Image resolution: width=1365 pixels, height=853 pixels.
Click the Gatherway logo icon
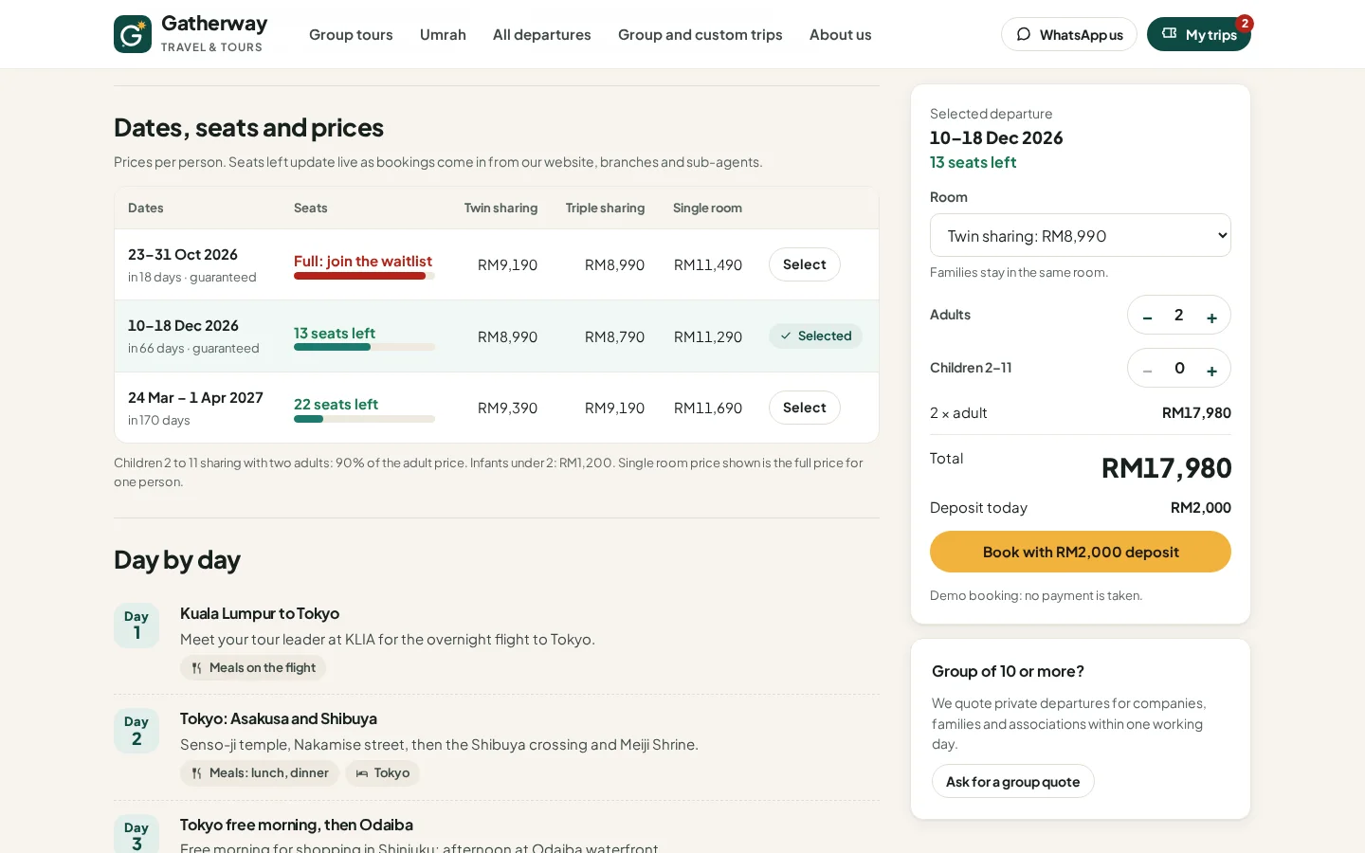[x=133, y=34]
